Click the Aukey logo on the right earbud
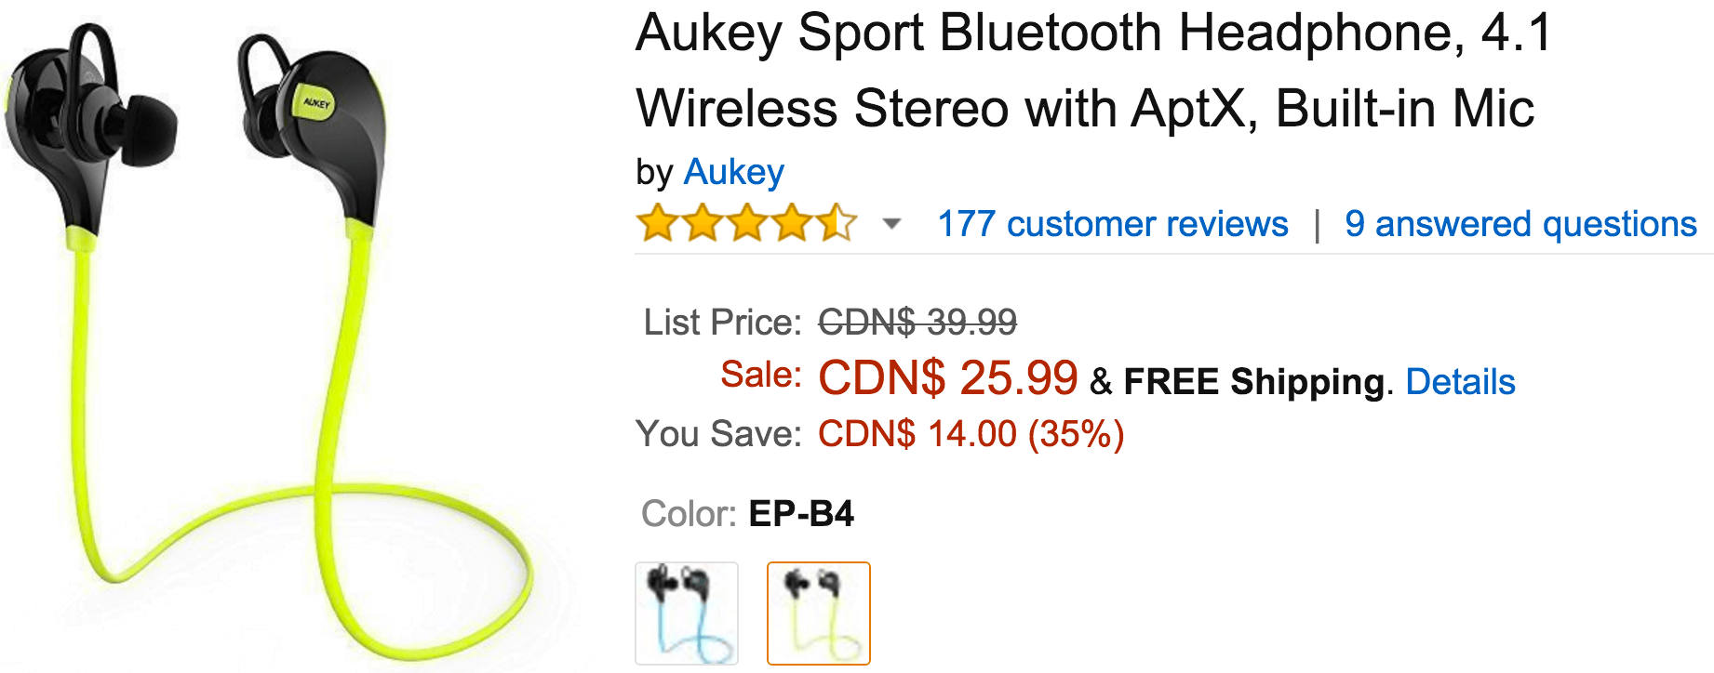 [x=316, y=102]
